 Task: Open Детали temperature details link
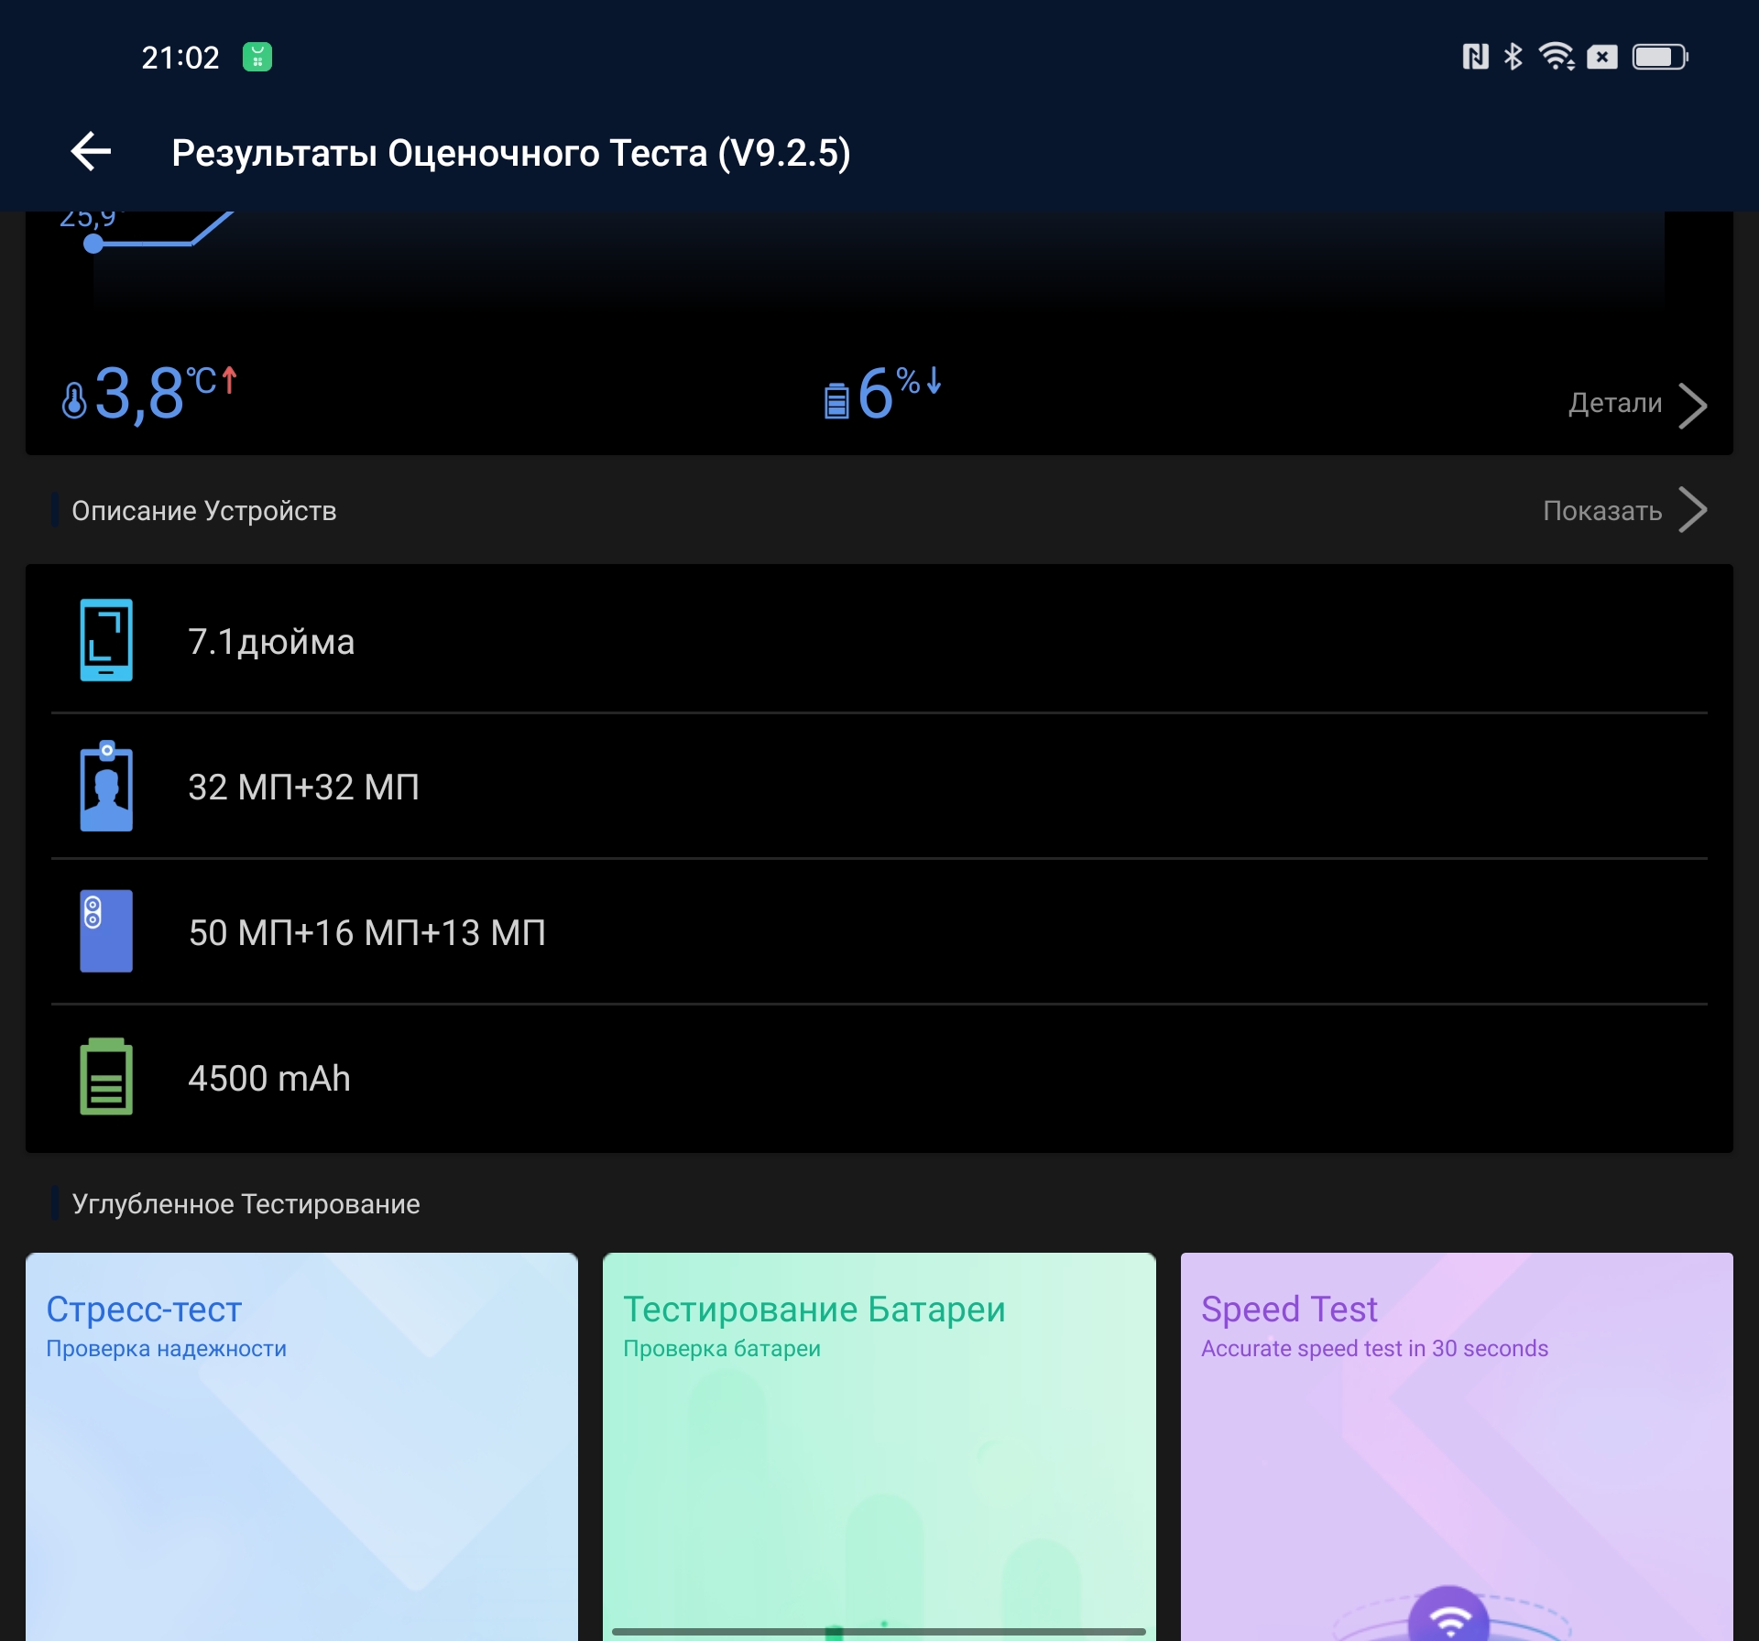coord(1615,403)
